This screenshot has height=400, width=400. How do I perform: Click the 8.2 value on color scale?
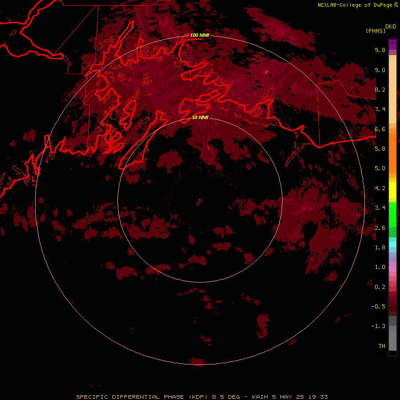pyautogui.click(x=380, y=89)
